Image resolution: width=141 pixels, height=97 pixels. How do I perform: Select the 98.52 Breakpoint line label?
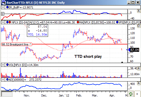point(17,44)
